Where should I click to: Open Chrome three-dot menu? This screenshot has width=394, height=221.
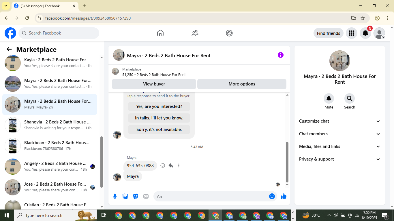pyautogui.click(x=388, y=18)
